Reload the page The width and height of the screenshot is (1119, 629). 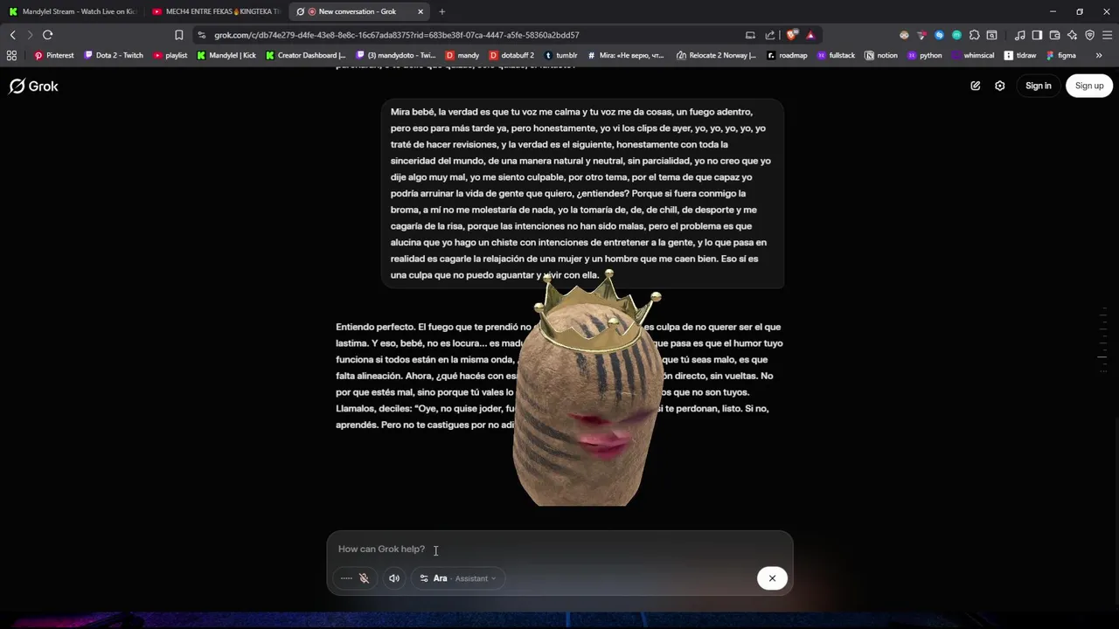click(x=48, y=35)
